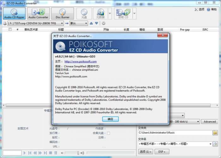Click the skip to next track button
Viewport: 221px width, 158px height.
(45, 153)
